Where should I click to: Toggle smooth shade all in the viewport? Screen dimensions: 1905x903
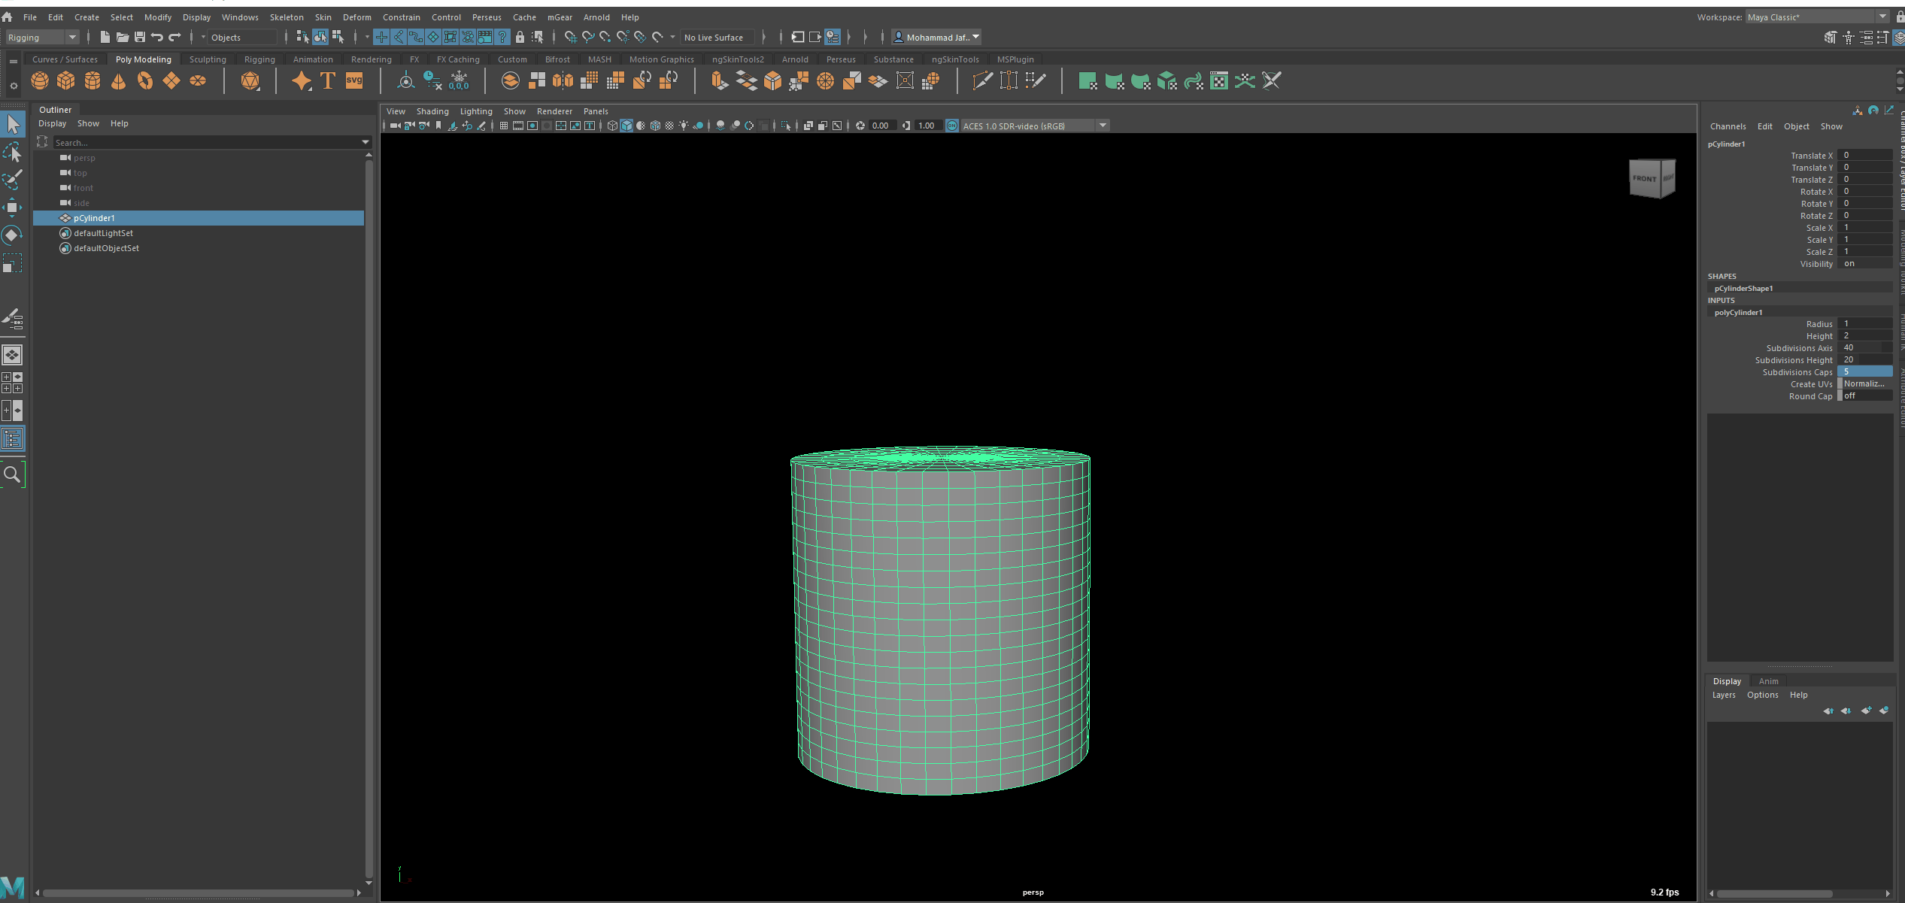pyautogui.click(x=626, y=126)
